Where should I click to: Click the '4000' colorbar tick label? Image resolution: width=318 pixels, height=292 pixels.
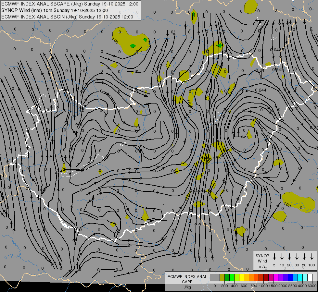302,286
